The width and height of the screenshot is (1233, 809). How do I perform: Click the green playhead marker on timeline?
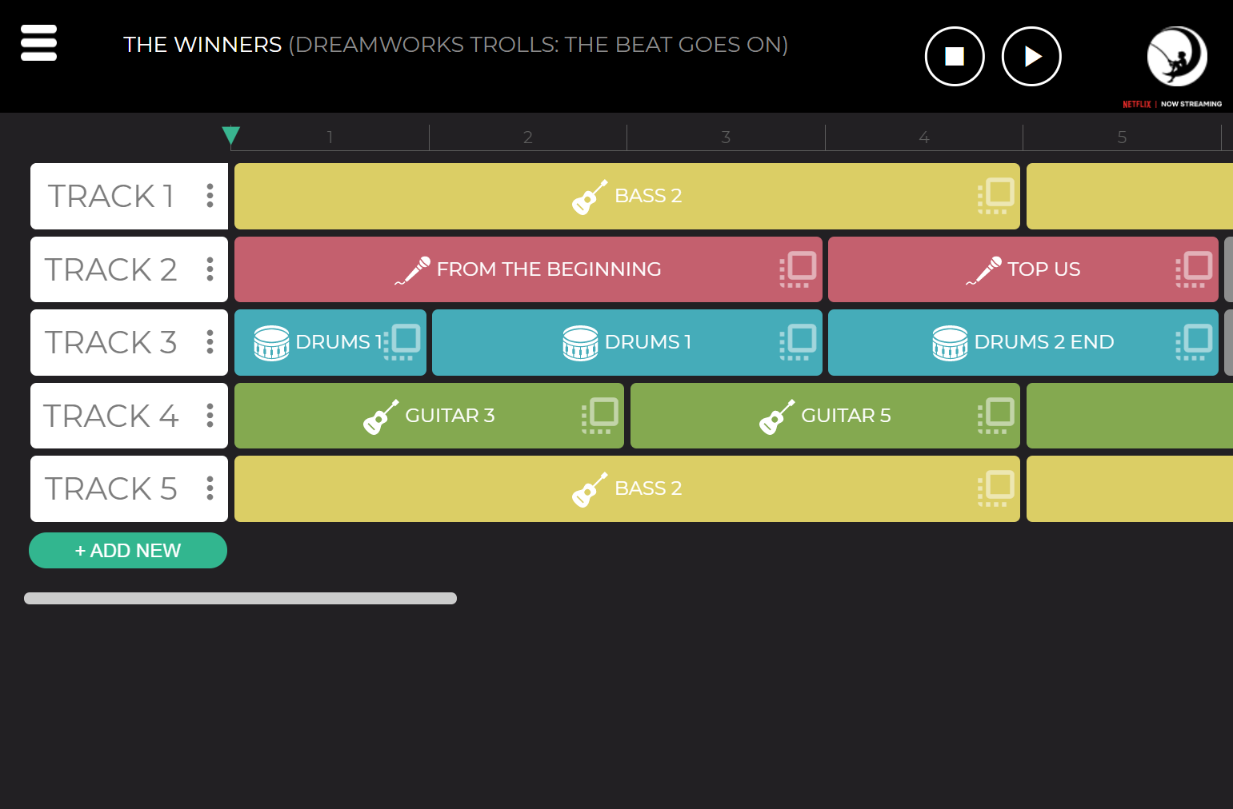[231, 136]
